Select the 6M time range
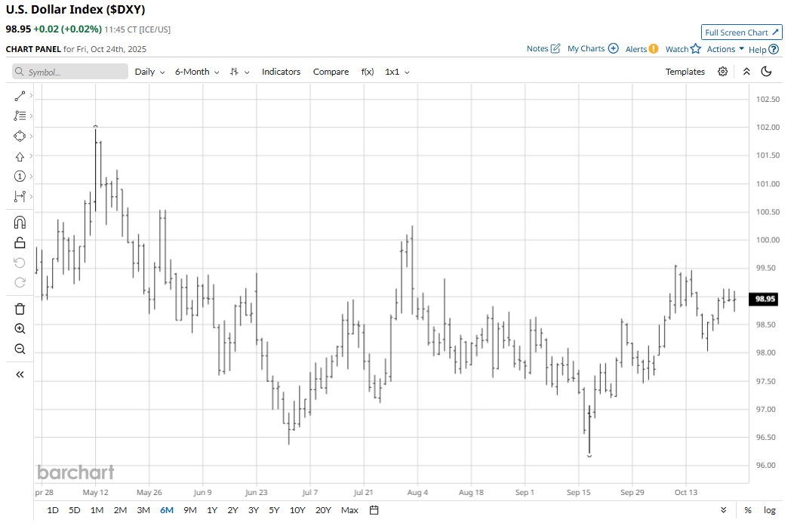The height and width of the screenshot is (526, 794). pyautogui.click(x=167, y=510)
